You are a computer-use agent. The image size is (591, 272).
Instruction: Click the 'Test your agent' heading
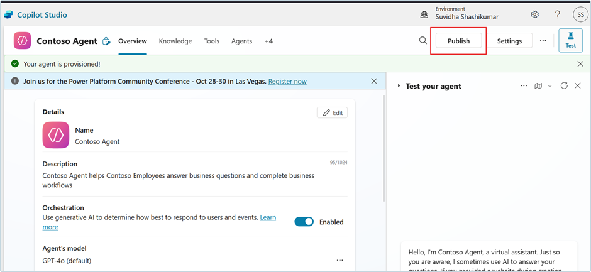click(433, 86)
